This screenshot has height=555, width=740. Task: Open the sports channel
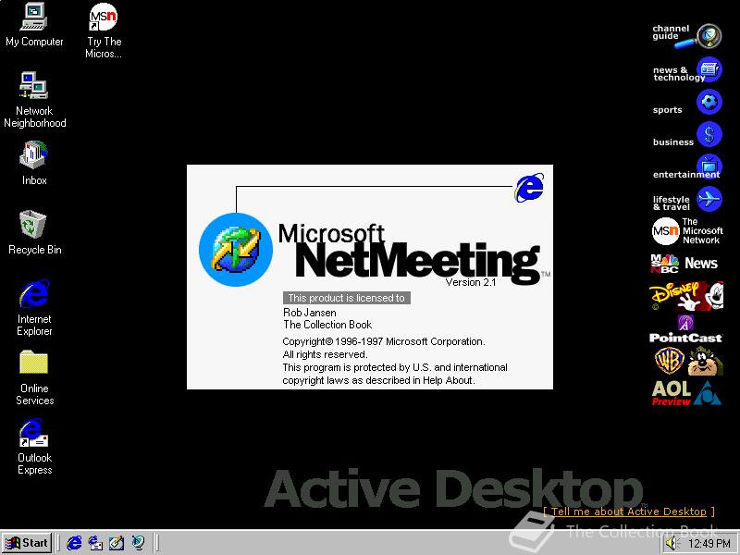click(686, 103)
